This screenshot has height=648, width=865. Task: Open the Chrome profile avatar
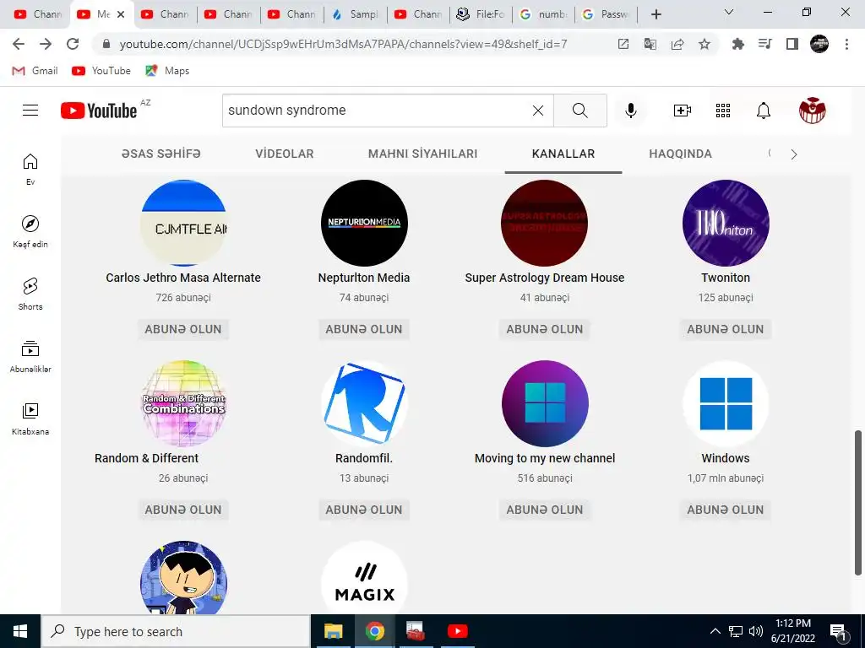(x=819, y=44)
